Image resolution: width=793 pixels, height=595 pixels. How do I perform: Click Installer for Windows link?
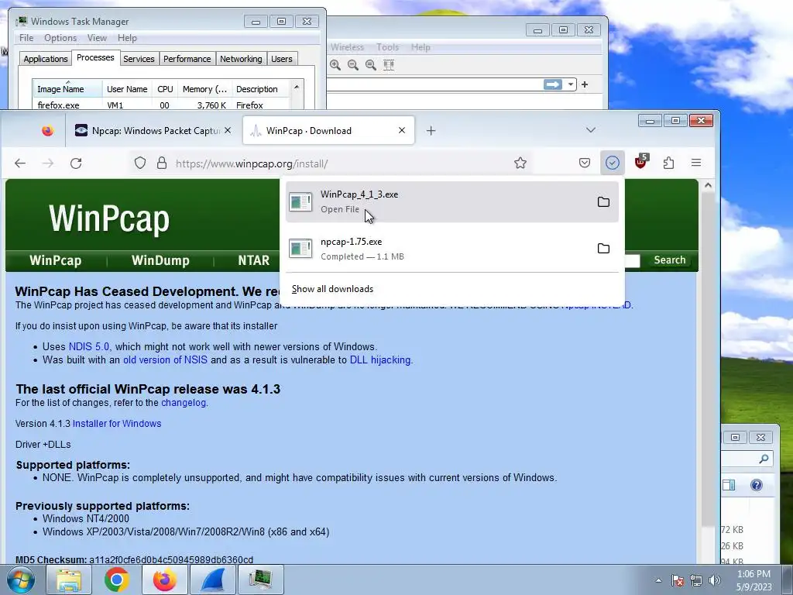(117, 424)
